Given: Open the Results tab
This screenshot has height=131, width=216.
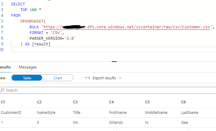Looking at the screenshot, I should click(5, 67).
